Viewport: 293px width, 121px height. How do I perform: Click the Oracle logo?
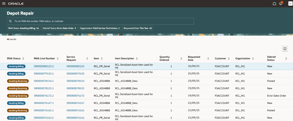(16, 4)
